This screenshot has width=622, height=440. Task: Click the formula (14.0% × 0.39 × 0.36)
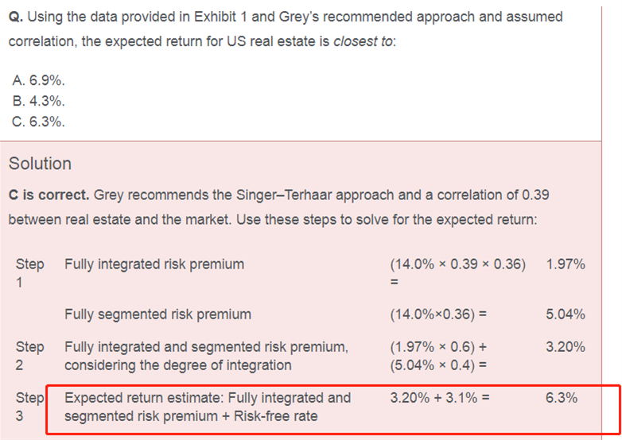pos(458,264)
